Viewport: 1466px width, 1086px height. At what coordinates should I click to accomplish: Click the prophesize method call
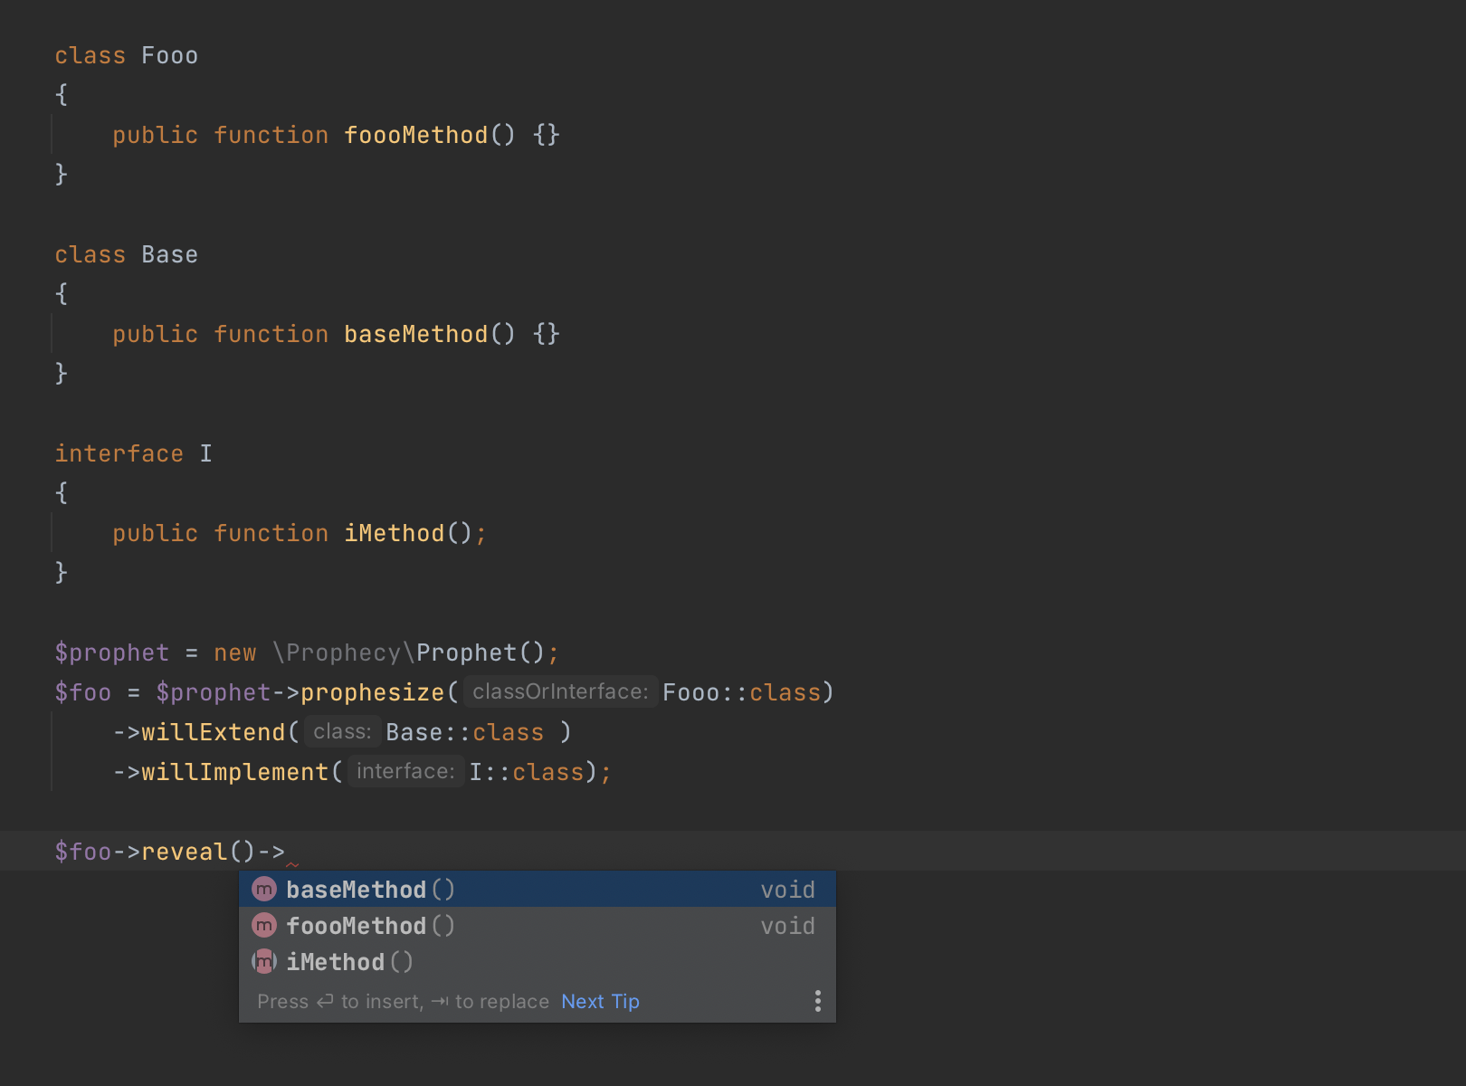(372, 693)
